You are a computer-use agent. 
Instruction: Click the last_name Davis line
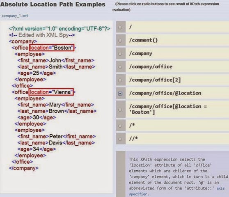pos(56,143)
